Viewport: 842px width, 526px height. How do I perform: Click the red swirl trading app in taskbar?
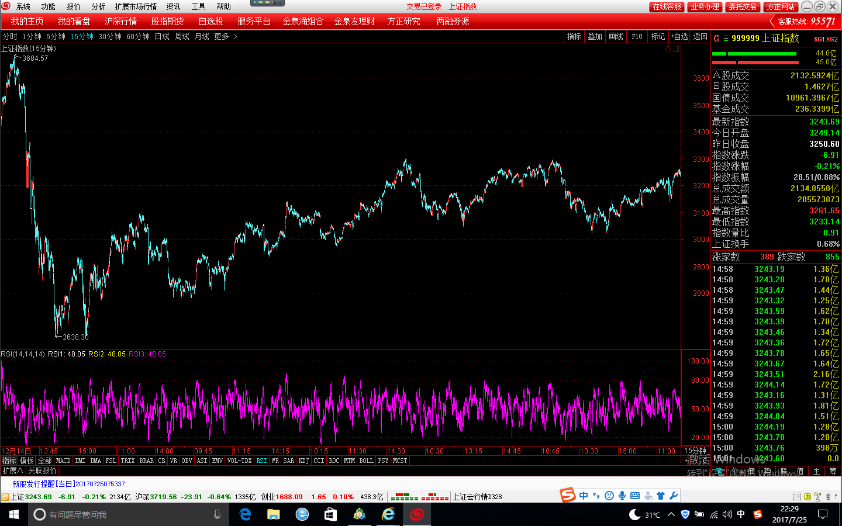coord(416,514)
